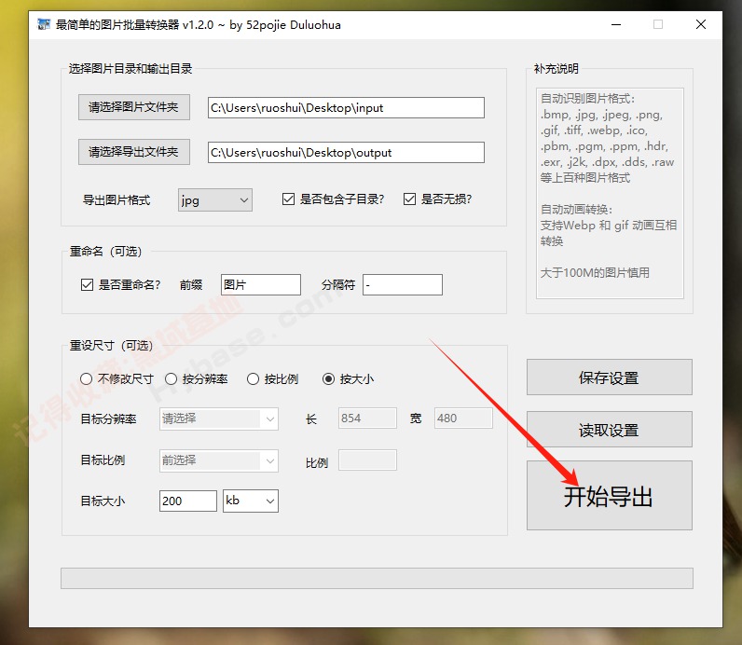This screenshot has width=742, height=645.
Task: Click the 分隔符 text field
Action: click(403, 285)
